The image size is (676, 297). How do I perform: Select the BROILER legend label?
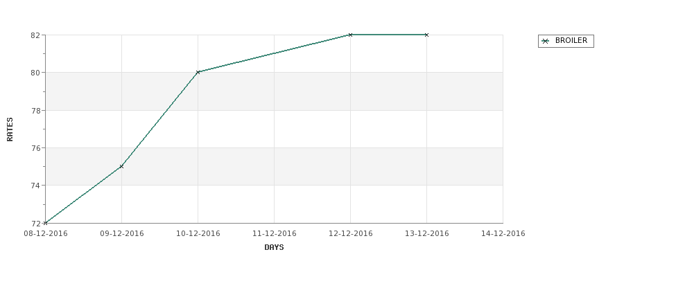click(x=571, y=40)
